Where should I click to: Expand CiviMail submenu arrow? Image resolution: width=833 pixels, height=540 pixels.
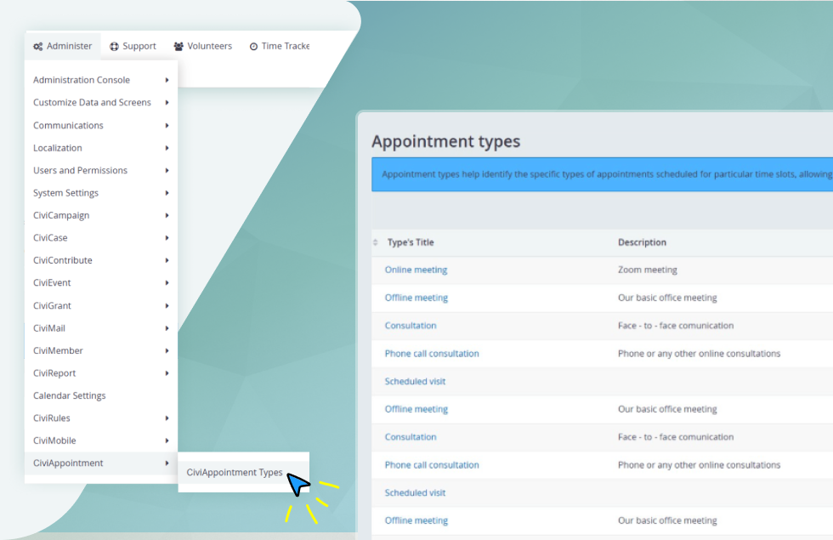pos(167,328)
